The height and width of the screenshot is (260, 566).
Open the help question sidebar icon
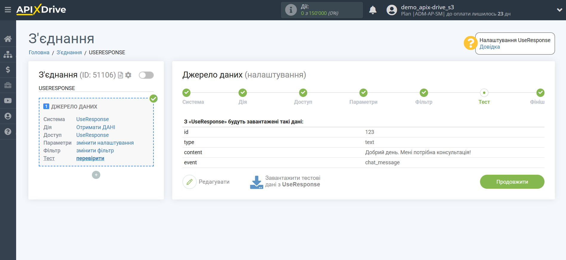[x=8, y=131]
